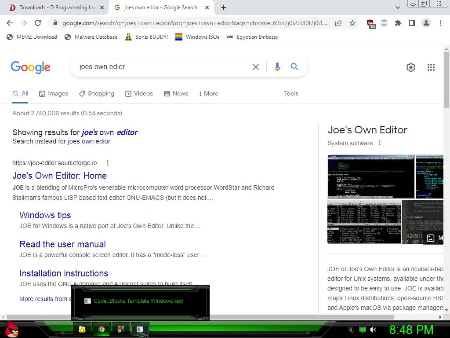Open the volume speaker tray icon
The width and height of the screenshot is (450, 338).
pos(373,330)
